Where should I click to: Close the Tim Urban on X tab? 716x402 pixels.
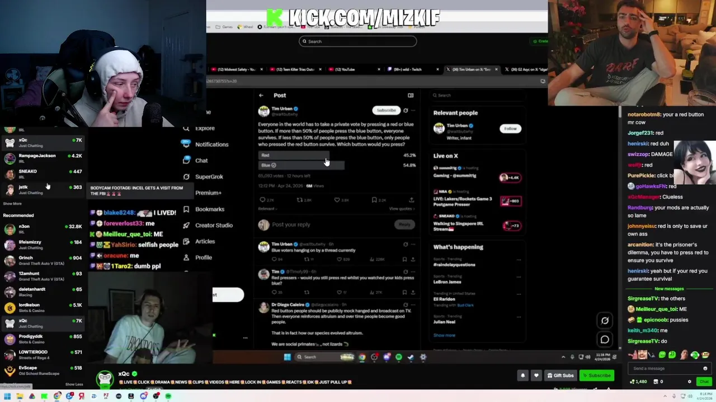(496, 70)
